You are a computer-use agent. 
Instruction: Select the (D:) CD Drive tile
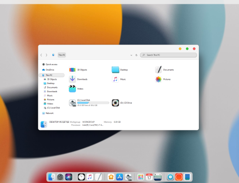[x=122, y=103]
